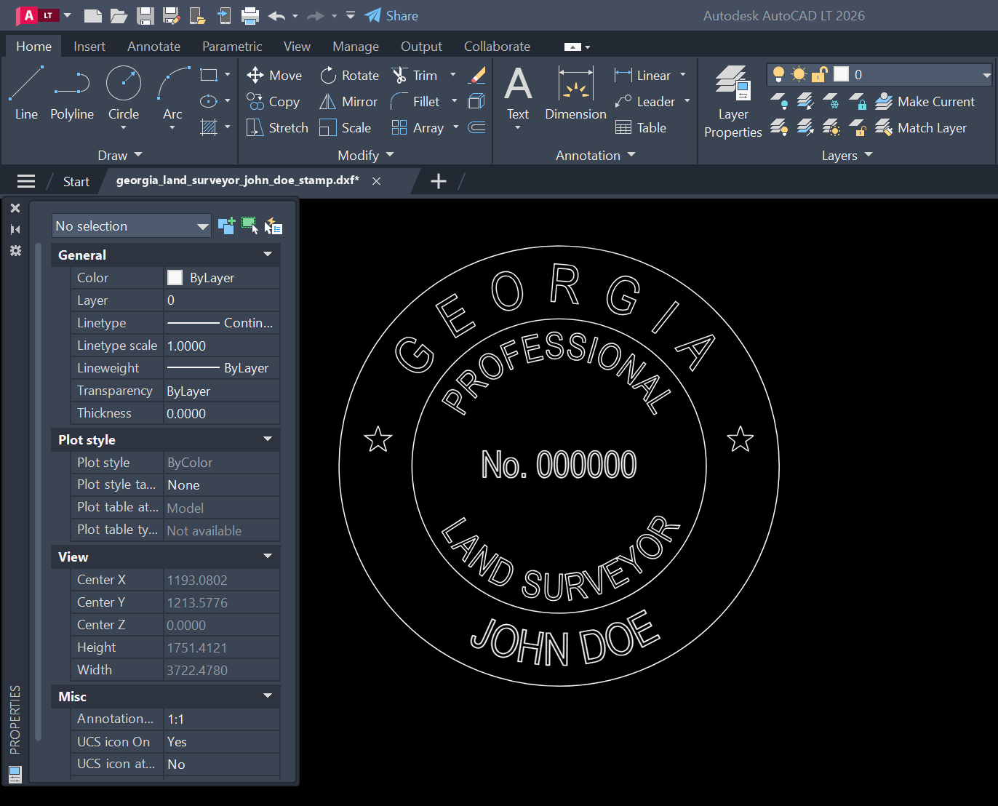
Task: Click the Trim tool
Action: (415, 75)
